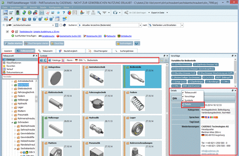The width and height of the screenshot is (239, 156).
Task: Switch to the Suchergebnisse tab
Action: point(125,51)
